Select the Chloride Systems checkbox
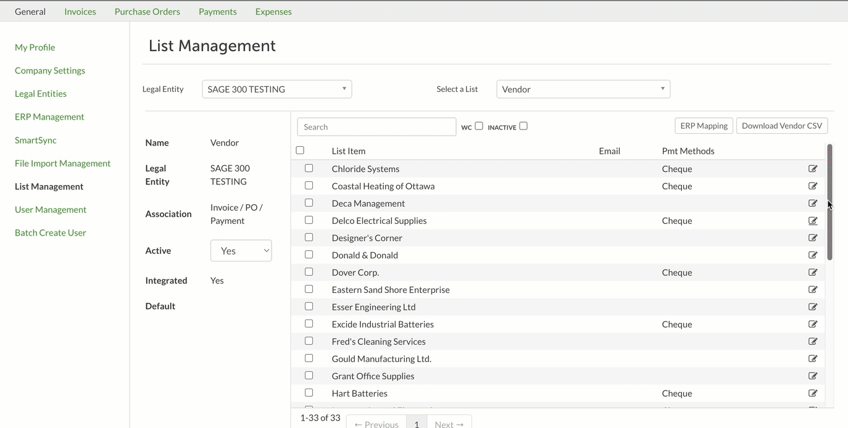848x428 pixels. tap(309, 168)
